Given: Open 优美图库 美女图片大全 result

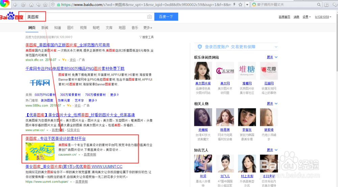Looking at the screenshot, I should coord(80,115).
